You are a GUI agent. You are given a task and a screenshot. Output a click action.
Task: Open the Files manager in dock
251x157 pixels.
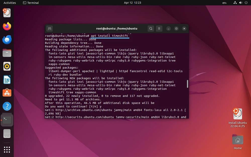(x=7, y=53)
